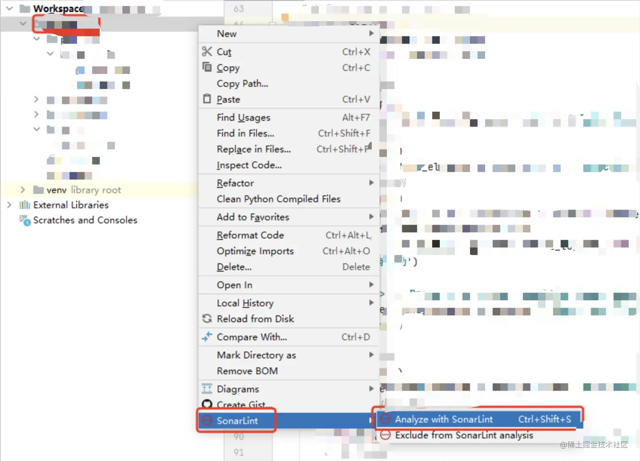Click the Paste clipboard icon
The height and width of the screenshot is (461, 640).
207,99
